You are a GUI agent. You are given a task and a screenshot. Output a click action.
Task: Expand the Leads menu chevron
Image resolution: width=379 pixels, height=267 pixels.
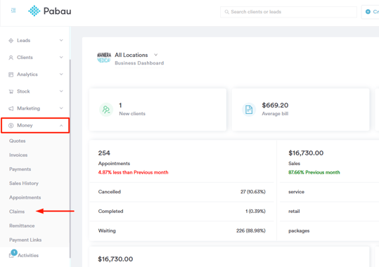coord(61,40)
